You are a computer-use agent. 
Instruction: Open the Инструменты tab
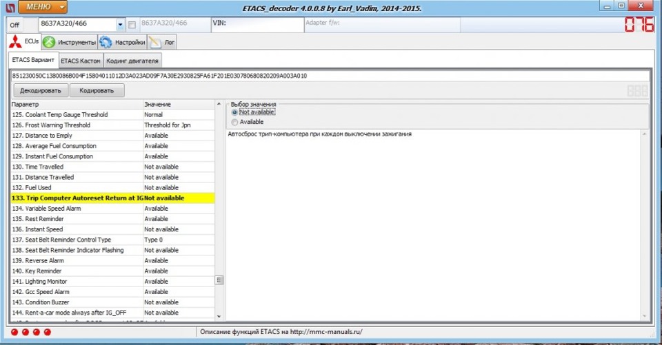click(70, 42)
